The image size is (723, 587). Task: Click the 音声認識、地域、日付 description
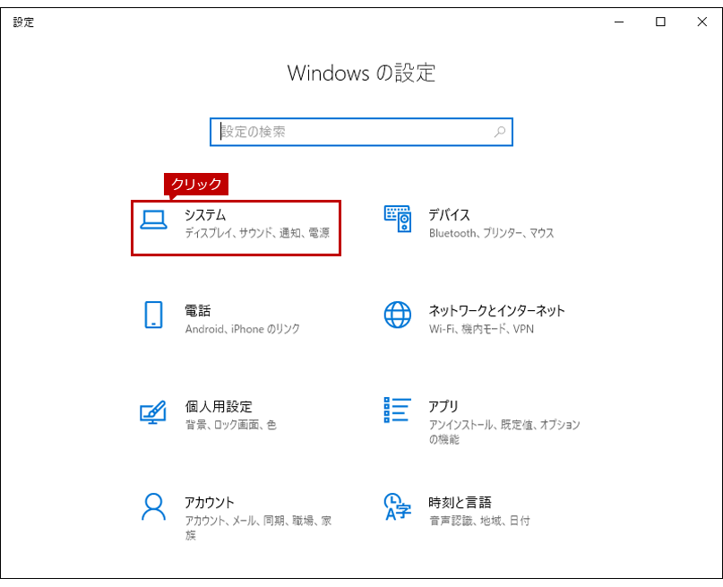pos(479,521)
